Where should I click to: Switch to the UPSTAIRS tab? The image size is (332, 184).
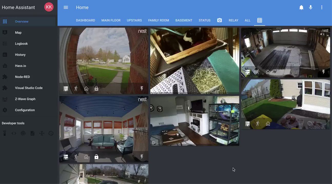pos(134,20)
